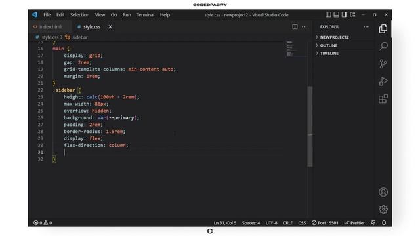
Task: Open the Source Control view
Action: [383, 64]
